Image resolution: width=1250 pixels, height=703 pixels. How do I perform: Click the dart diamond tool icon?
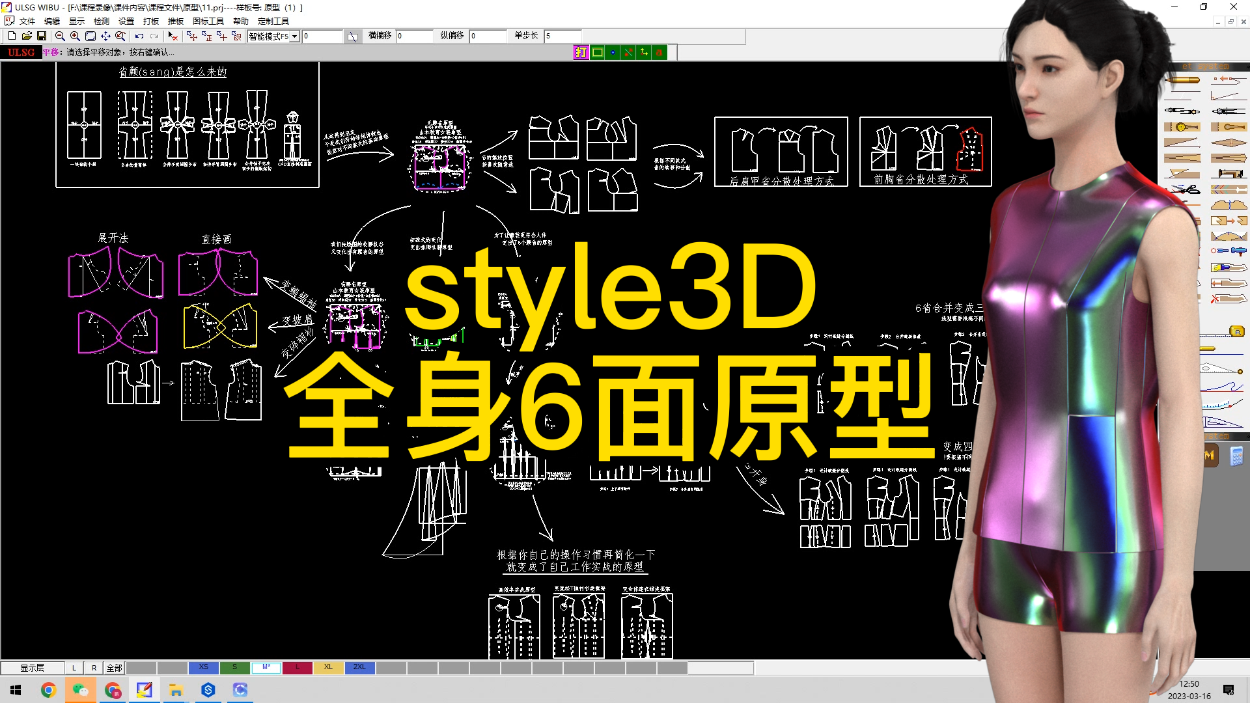point(1229,143)
